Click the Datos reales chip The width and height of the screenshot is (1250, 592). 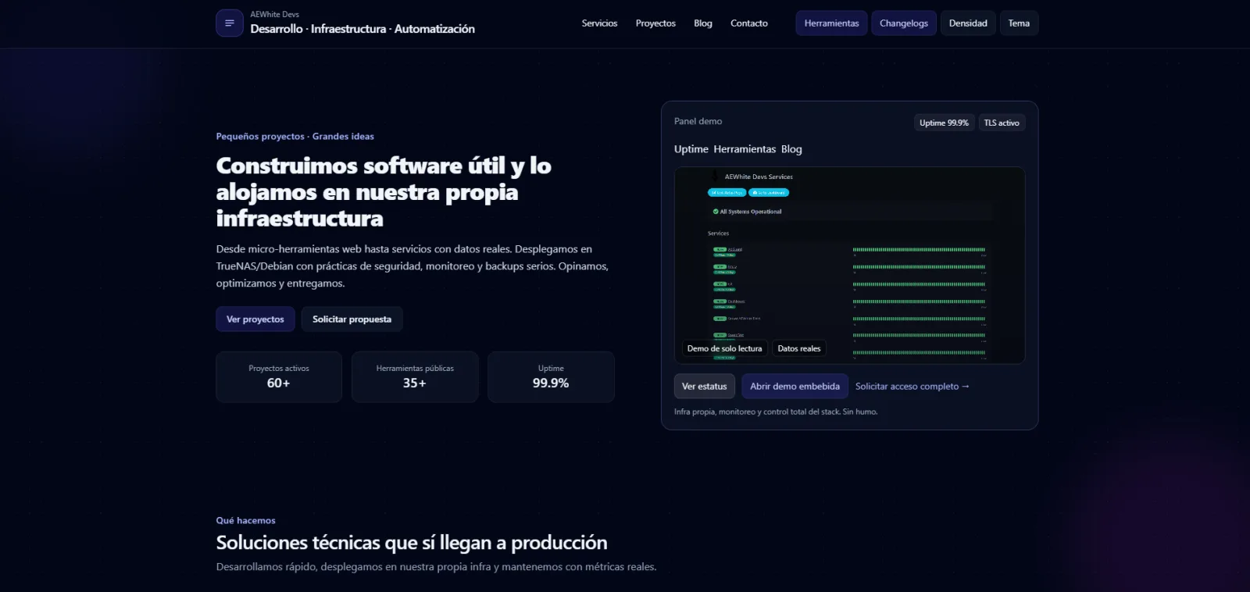tap(799, 348)
